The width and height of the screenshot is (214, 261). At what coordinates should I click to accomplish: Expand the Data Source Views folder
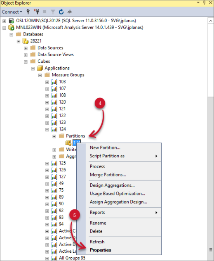(26, 55)
